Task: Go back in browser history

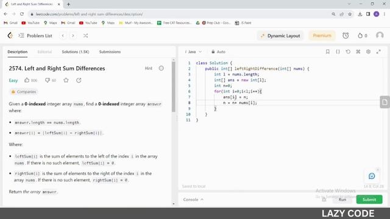Action: (5, 14)
